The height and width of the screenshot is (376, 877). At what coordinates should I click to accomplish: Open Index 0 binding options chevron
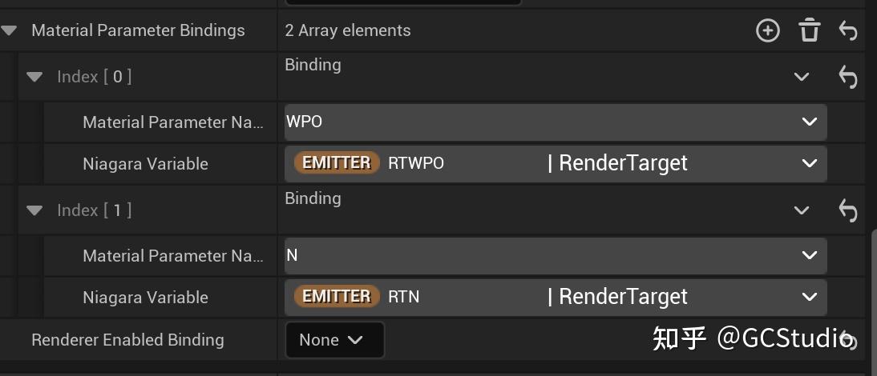(x=801, y=77)
